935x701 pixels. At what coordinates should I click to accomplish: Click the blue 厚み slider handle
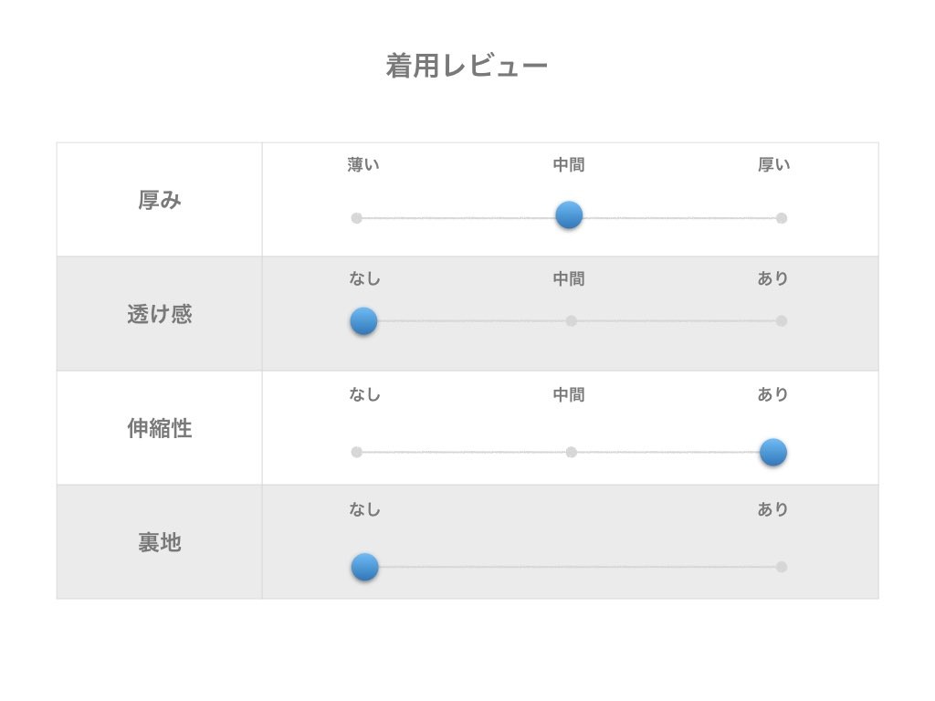[x=569, y=215]
